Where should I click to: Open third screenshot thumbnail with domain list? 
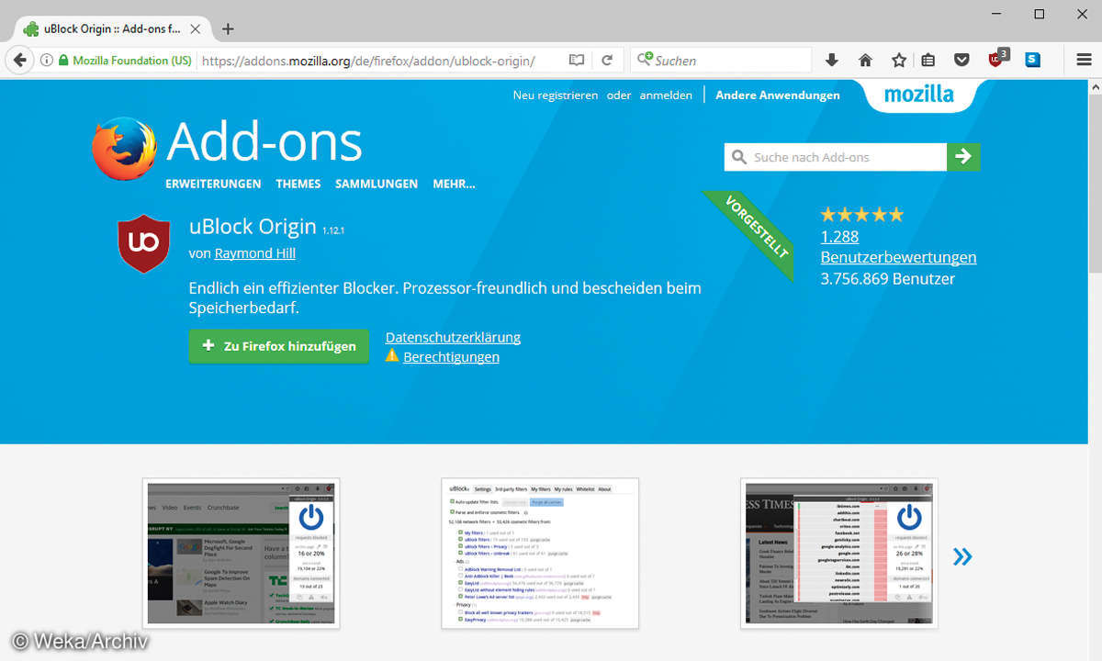click(x=839, y=554)
